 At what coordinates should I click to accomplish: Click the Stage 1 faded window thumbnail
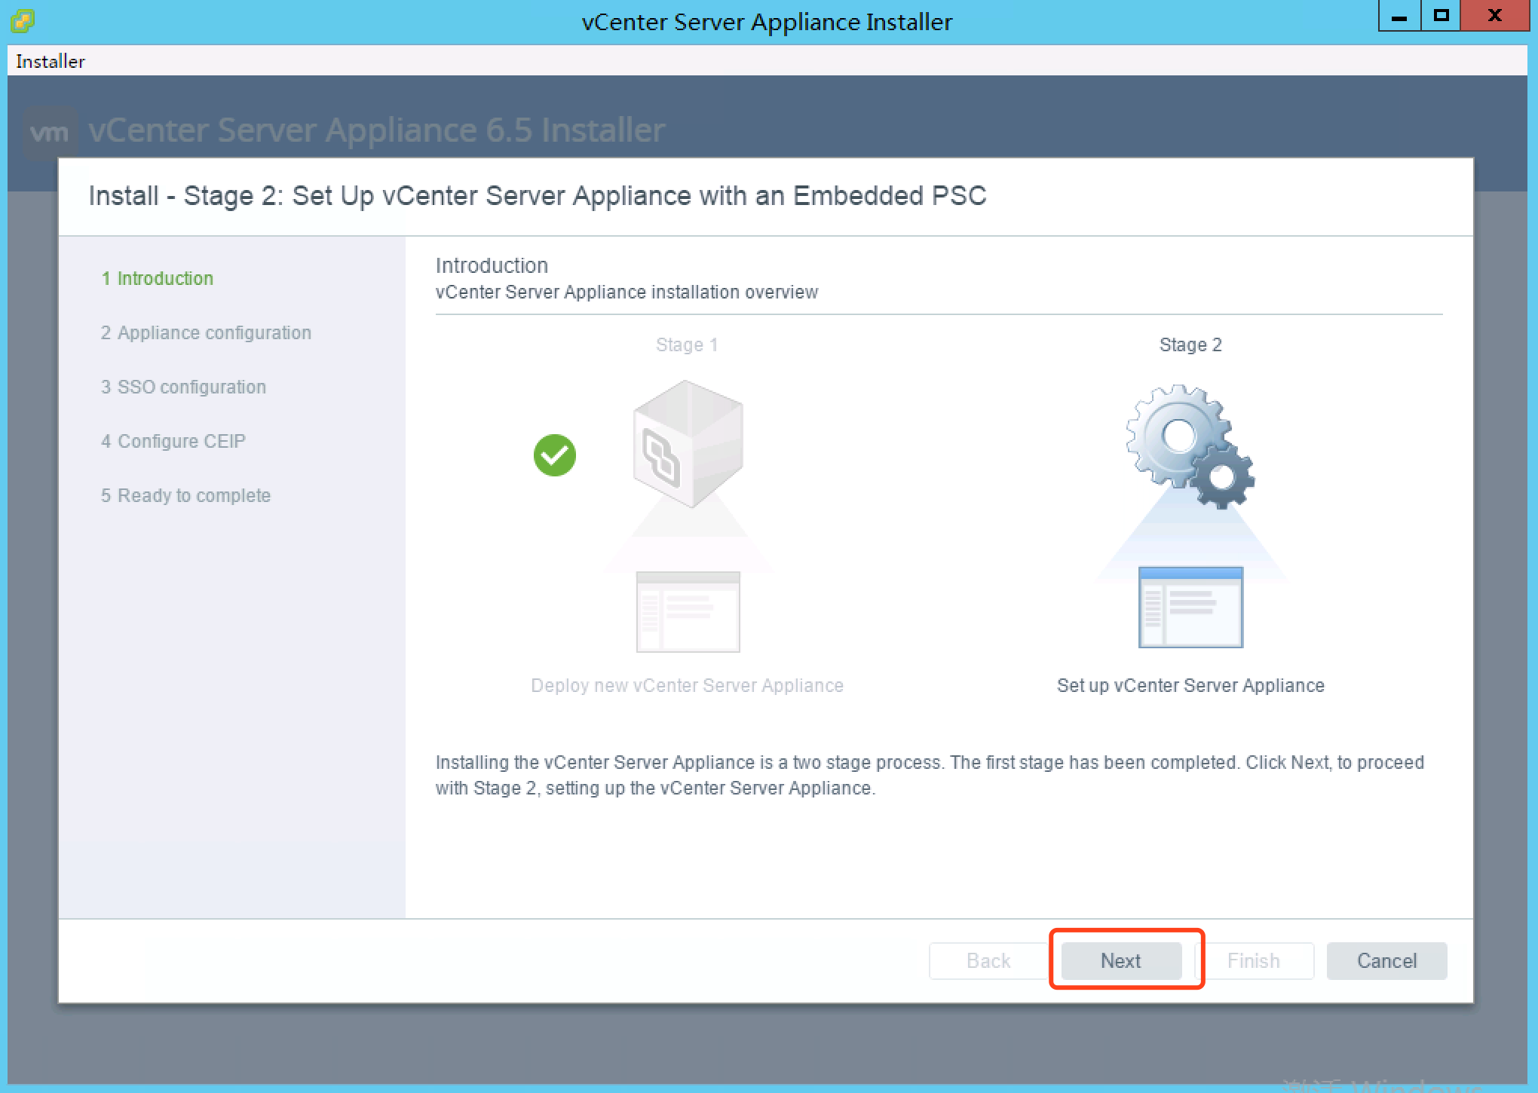tap(688, 612)
